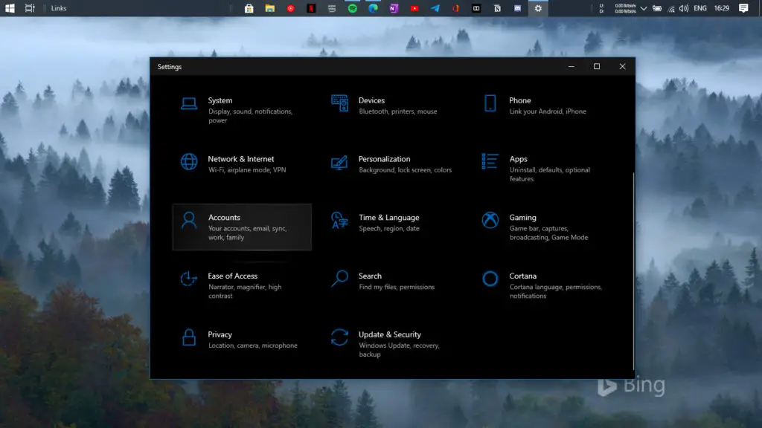Open the Links toolbar on the taskbar
762x428 pixels.
pos(58,8)
